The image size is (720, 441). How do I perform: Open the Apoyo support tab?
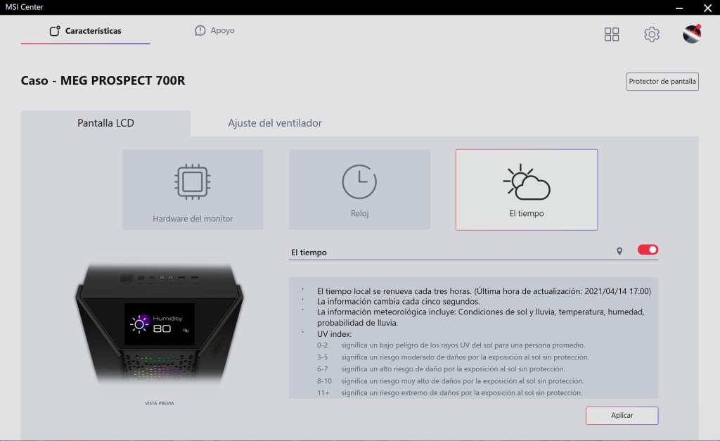point(214,30)
